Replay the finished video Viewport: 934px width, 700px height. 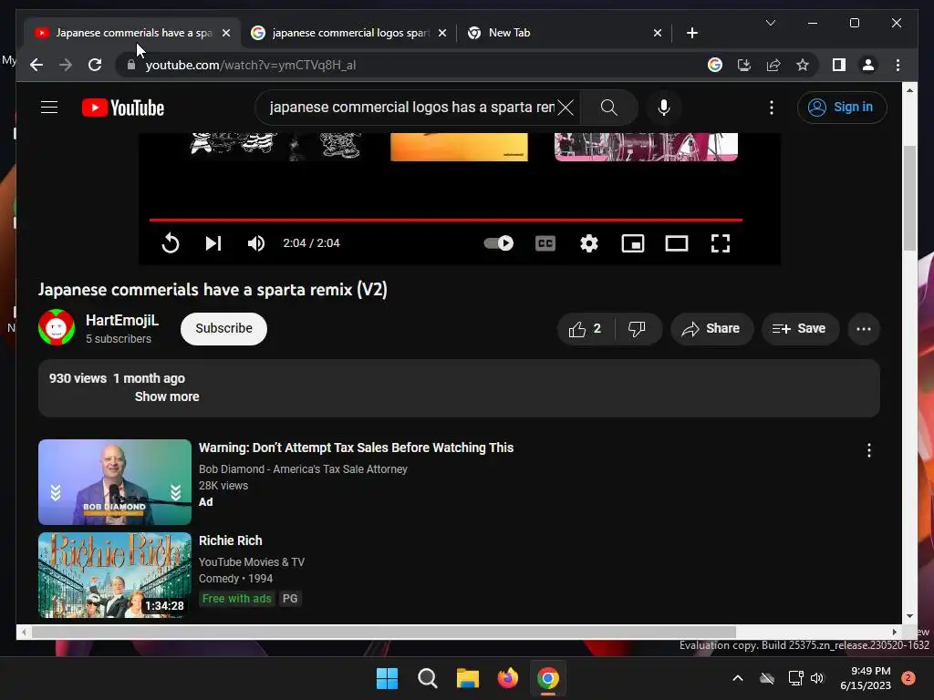(x=171, y=242)
